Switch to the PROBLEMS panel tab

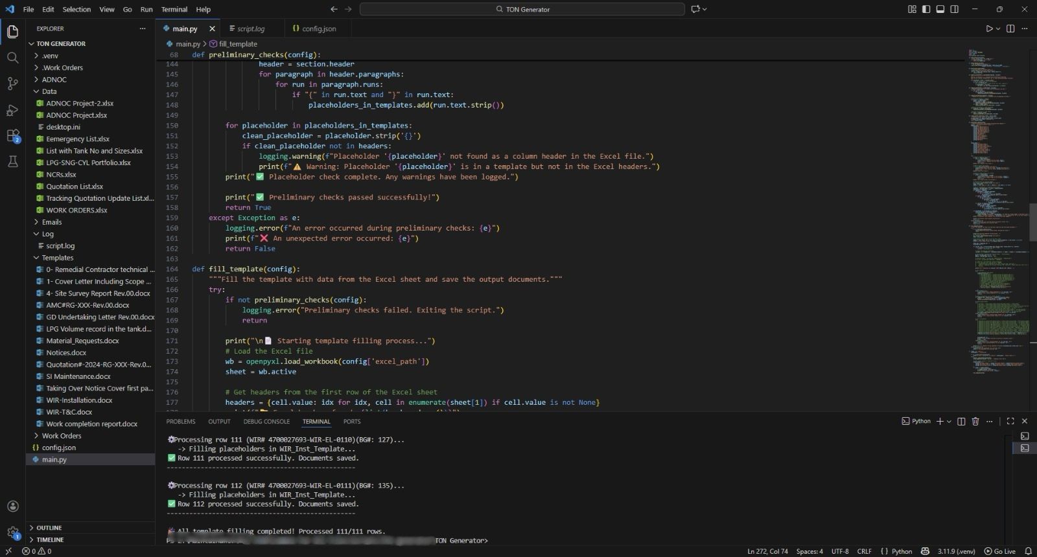(181, 422)
